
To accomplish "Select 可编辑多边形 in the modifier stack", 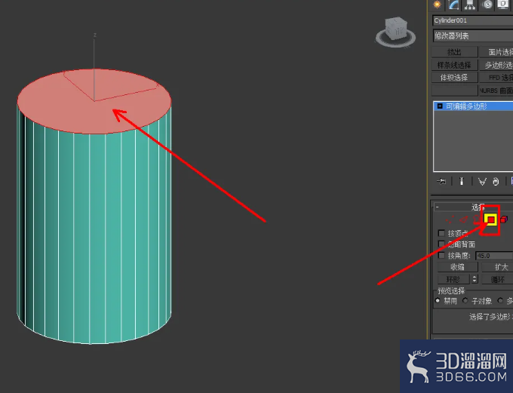I will [x=474, y=106].
